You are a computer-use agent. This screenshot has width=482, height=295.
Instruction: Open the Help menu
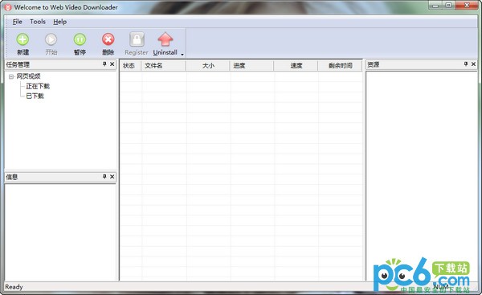pos(60,22)
